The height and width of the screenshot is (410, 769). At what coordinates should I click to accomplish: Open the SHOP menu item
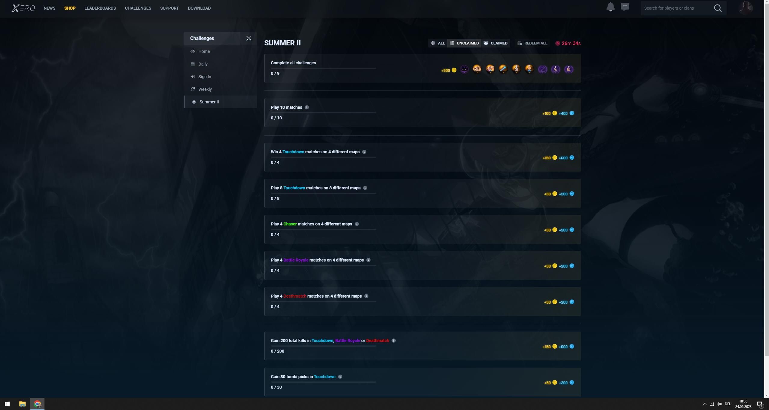70,8
